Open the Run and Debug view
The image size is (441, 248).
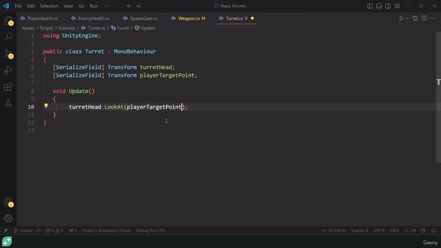pyautogui.click(x=8, y=70)
